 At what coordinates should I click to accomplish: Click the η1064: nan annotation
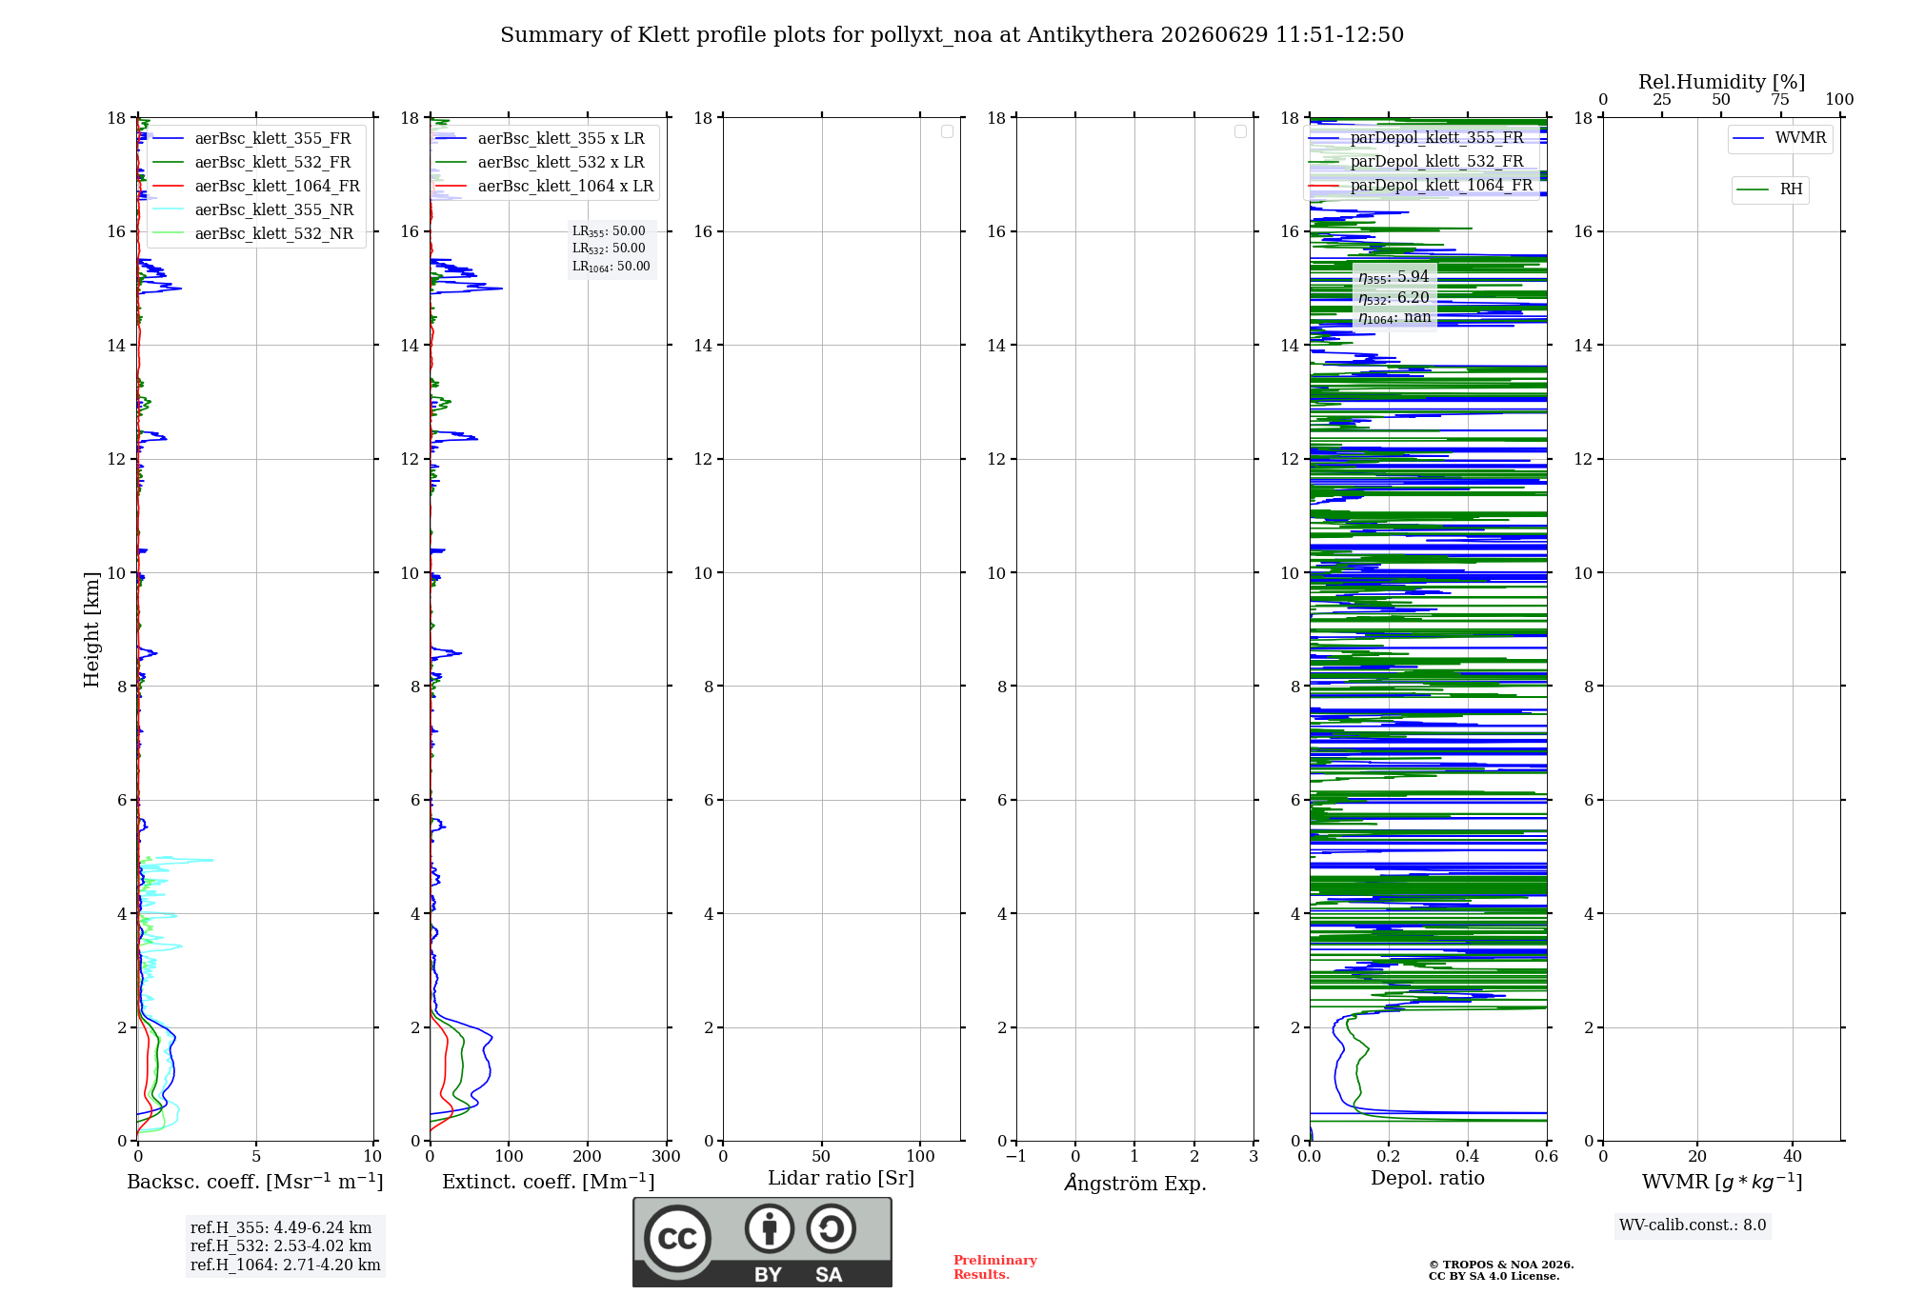coord(1394,317)
